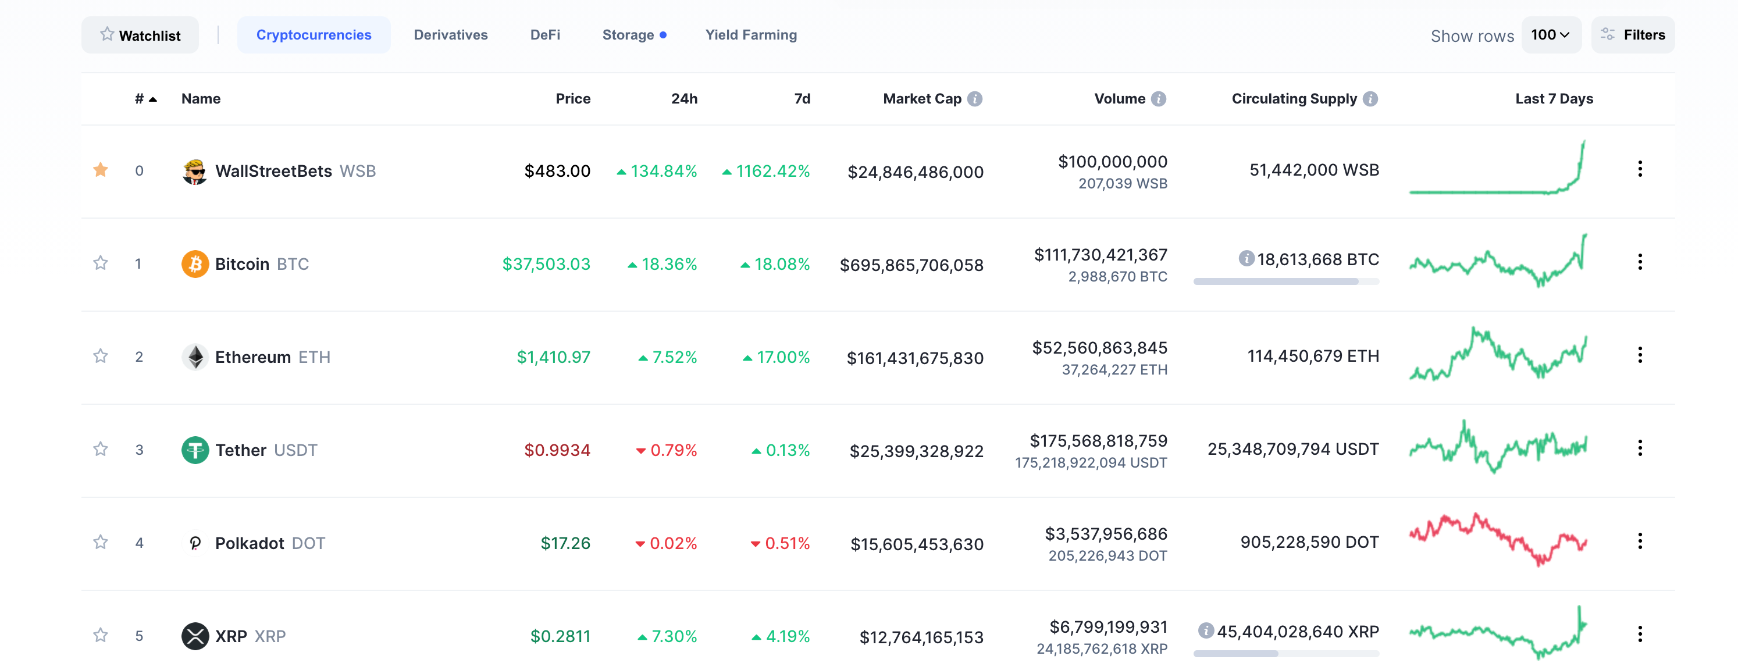The image size is (1738, 670).
Task: Open the XRP 7-day sparkline chart
Action: [1498, 633]
